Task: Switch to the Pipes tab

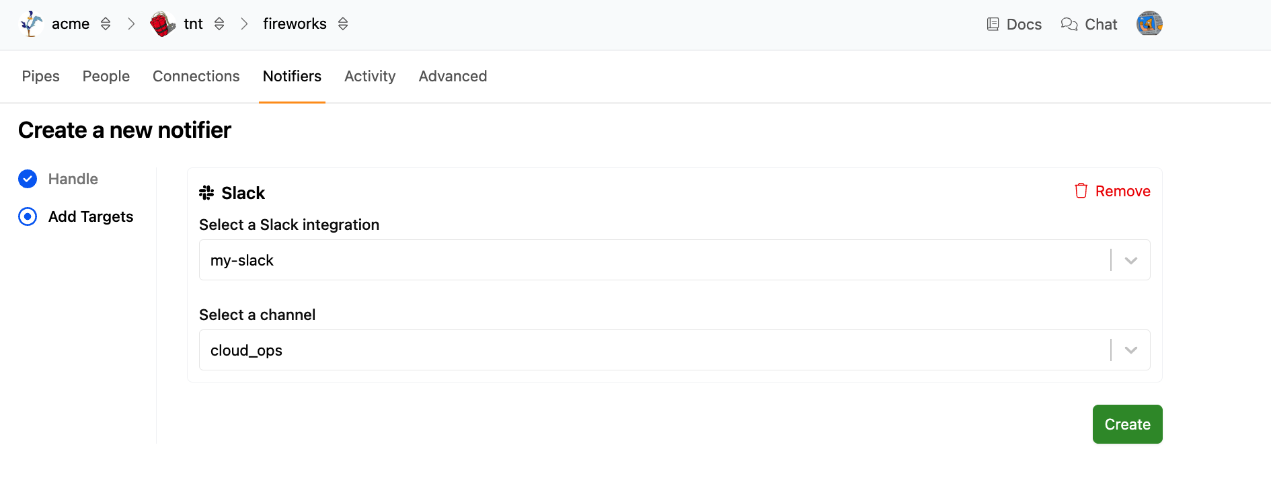Action: [x=40, y=77]
